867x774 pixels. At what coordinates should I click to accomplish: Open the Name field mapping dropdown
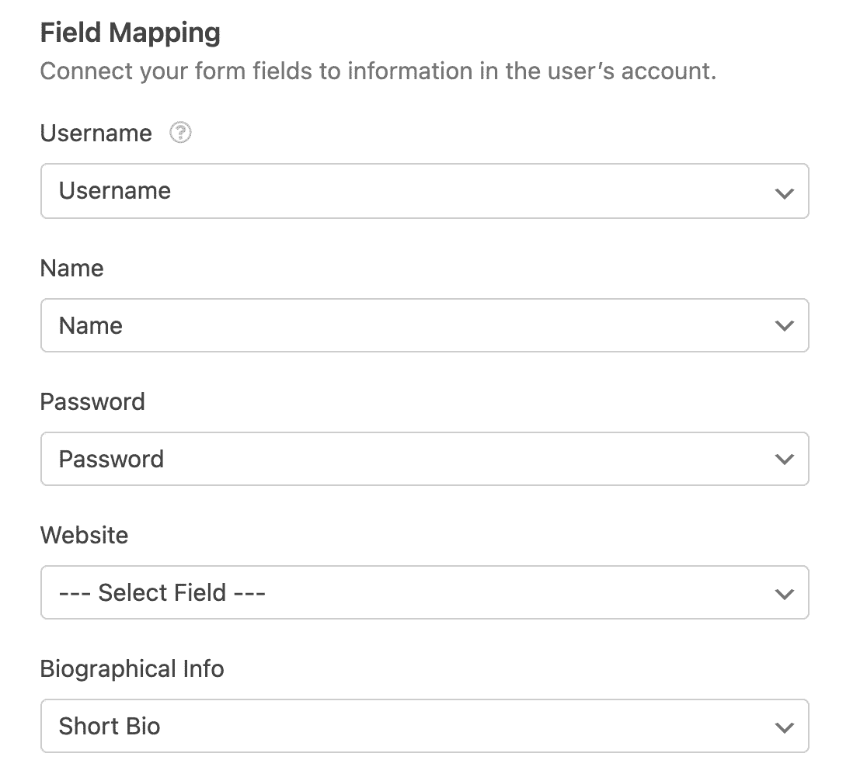(424, 325)
